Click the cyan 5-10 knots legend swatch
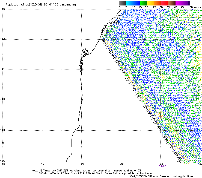 [129, 3]
